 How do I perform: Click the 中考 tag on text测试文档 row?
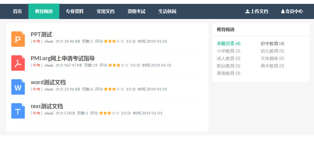tap(36, 113)
